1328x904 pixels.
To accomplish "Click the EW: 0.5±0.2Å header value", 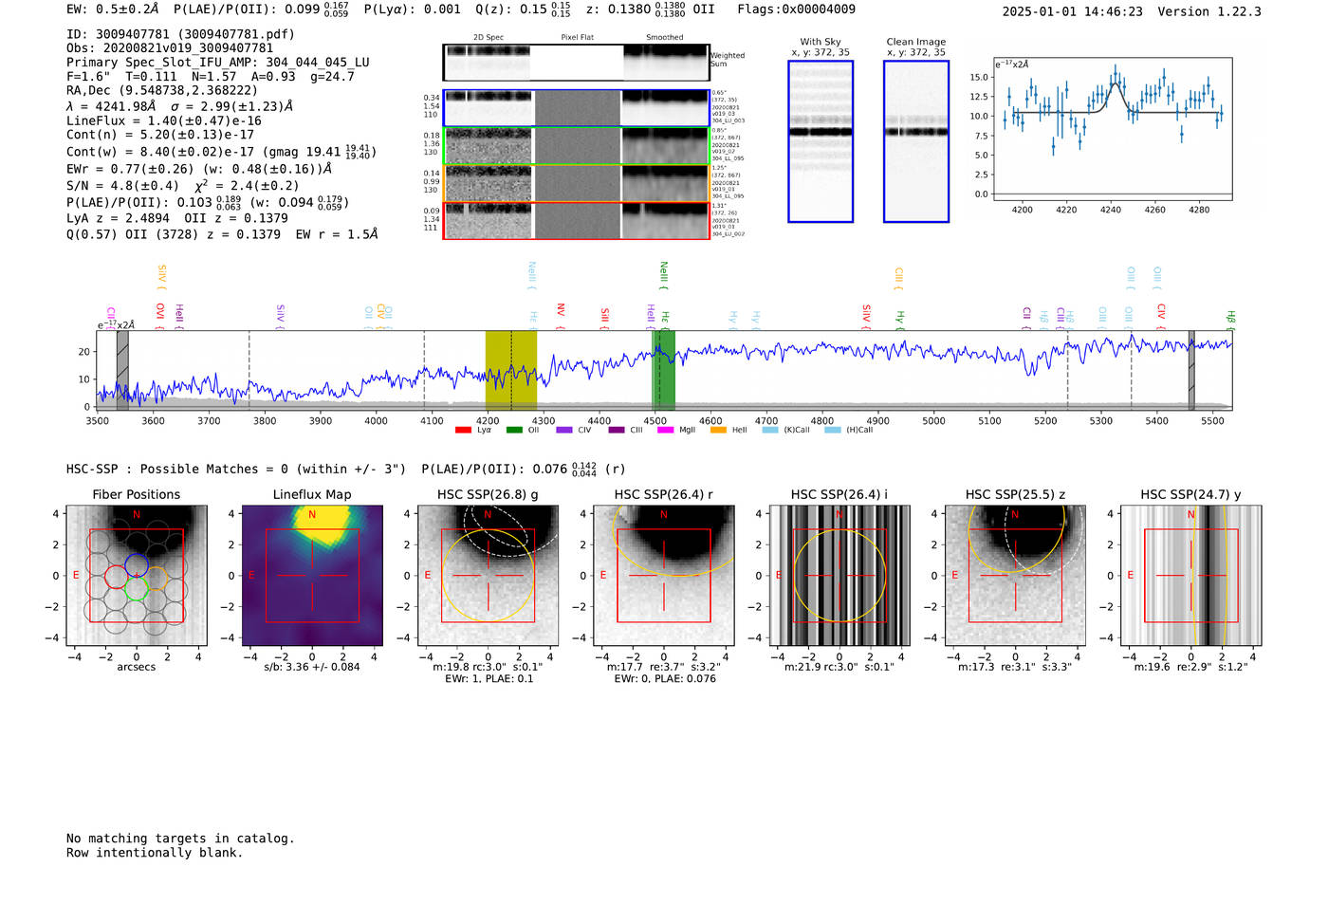I will click(x=113, y=9).
